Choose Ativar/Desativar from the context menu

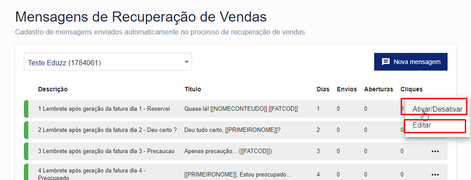point(437,109)
